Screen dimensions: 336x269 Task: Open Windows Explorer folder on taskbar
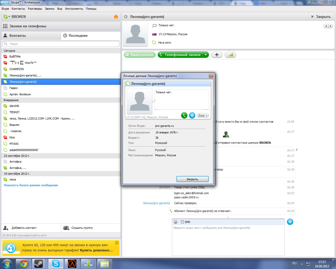(x=105, y=264)
